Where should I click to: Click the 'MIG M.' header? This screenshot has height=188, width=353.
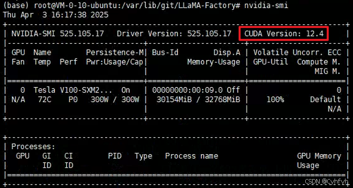click(328, 72)
